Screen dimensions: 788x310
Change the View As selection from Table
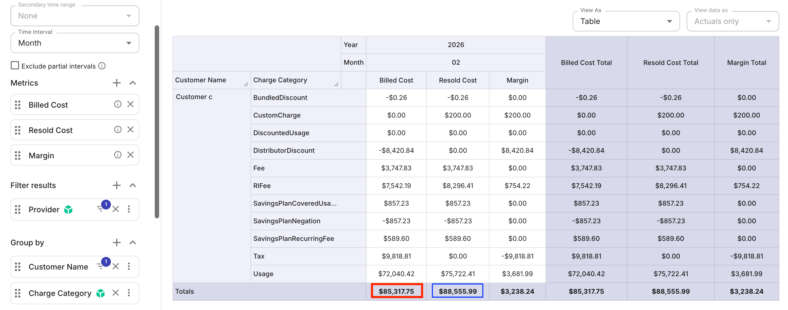coord(669,21)
